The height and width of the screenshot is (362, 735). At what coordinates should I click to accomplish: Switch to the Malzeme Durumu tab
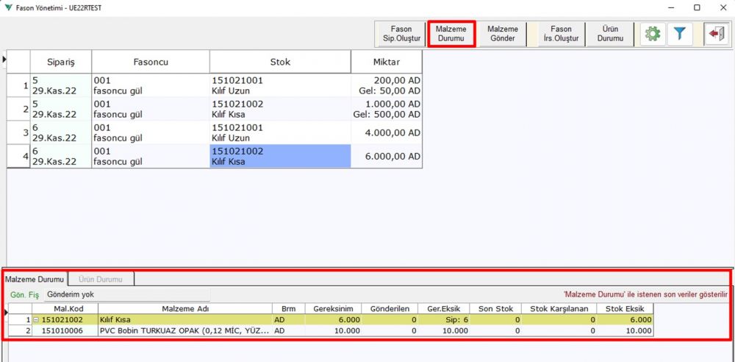point(35,279)
